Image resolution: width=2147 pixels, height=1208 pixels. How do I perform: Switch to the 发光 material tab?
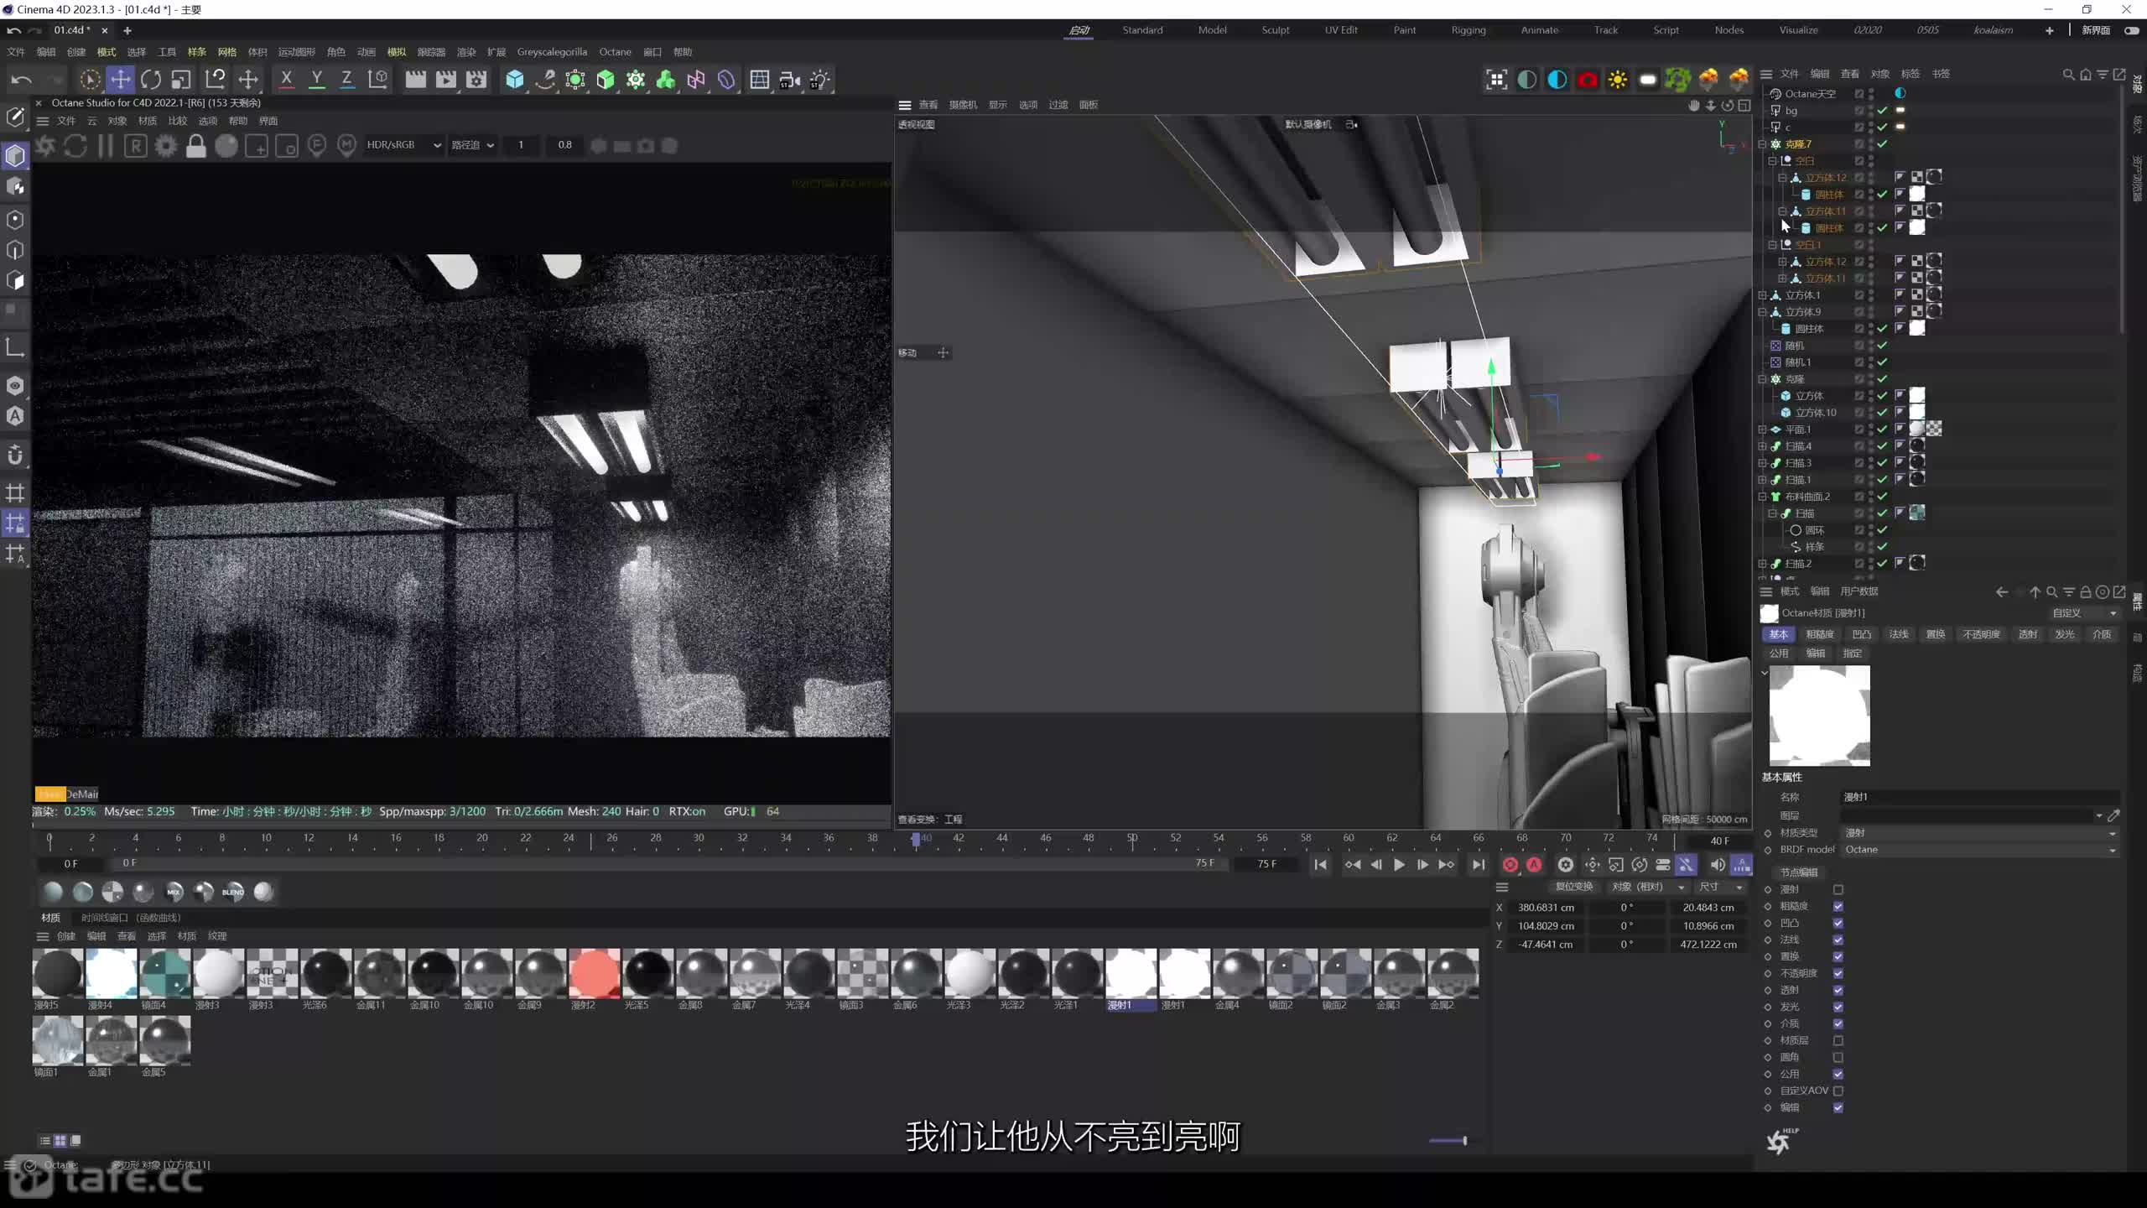[x=2064, y=635]
